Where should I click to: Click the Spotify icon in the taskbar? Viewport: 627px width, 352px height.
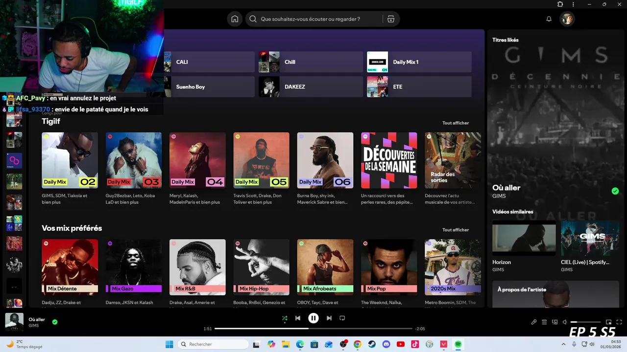[458, 344]
